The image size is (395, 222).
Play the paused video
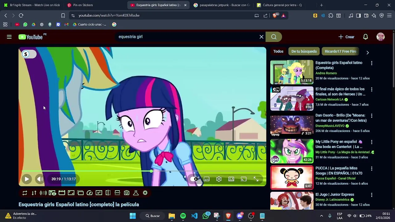tap(27, 179)
